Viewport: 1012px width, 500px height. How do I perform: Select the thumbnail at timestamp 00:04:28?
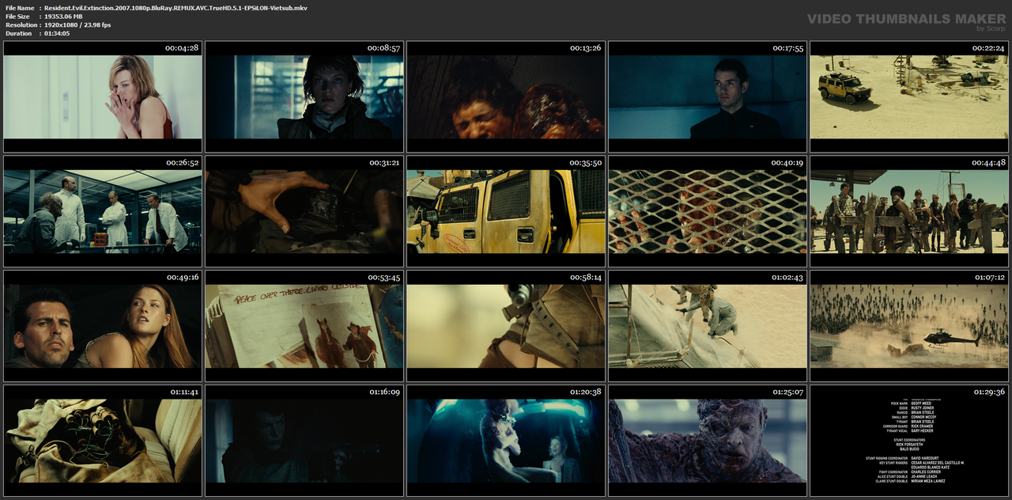103,97
